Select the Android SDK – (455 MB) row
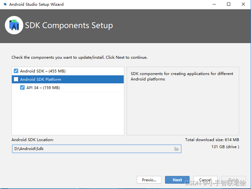This screenshot has height=189, width=251. click(x=68, y=71)
